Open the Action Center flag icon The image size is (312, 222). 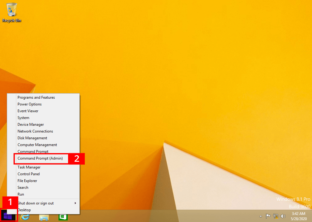pyautogui.click(x=268, y=216)
